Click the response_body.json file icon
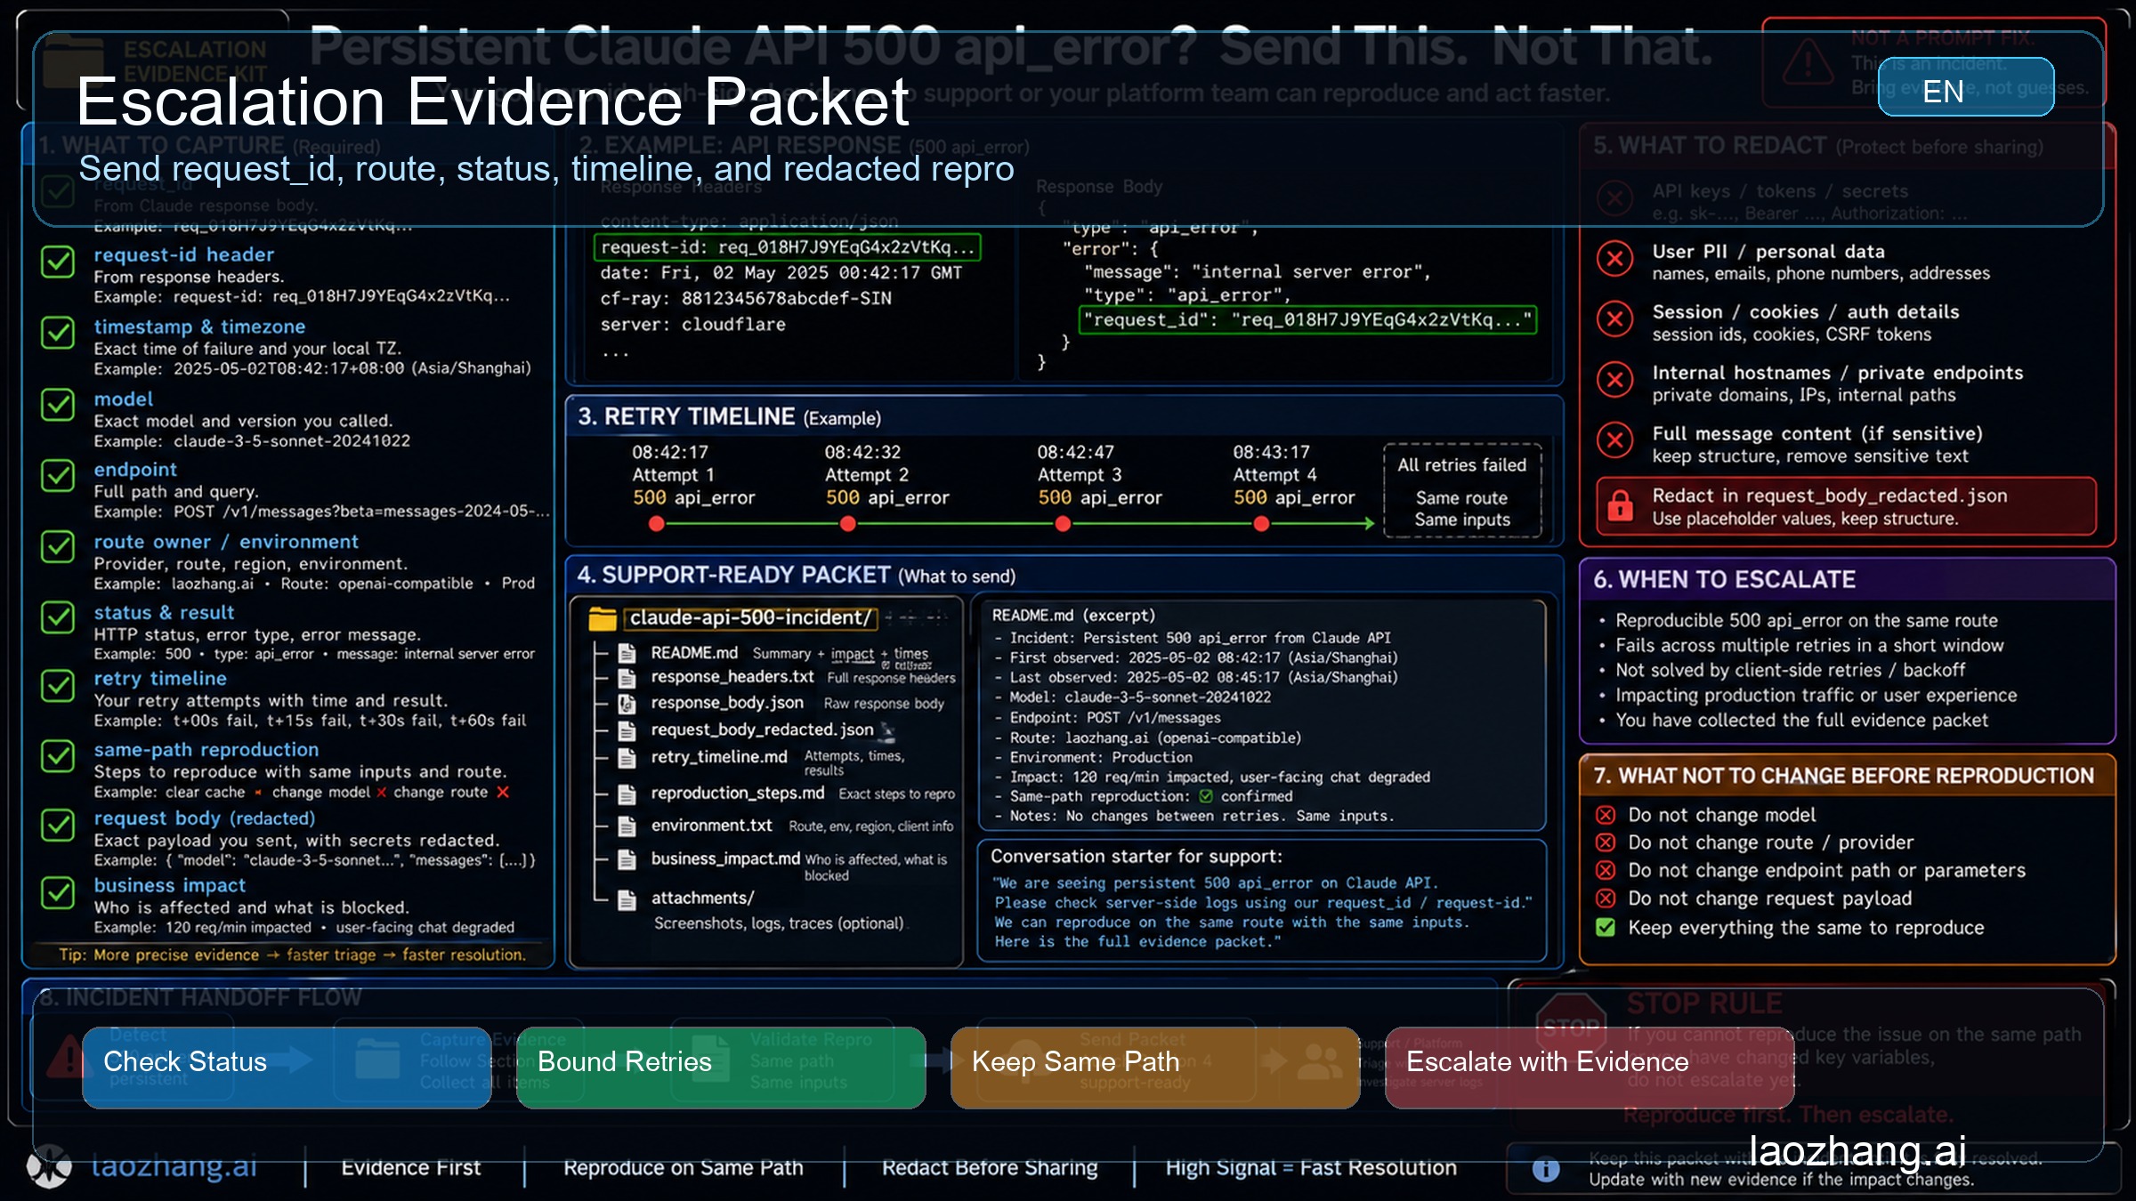Image resolution: width=2136 pixels, height=1201 pixels. (x=627, y=704)
